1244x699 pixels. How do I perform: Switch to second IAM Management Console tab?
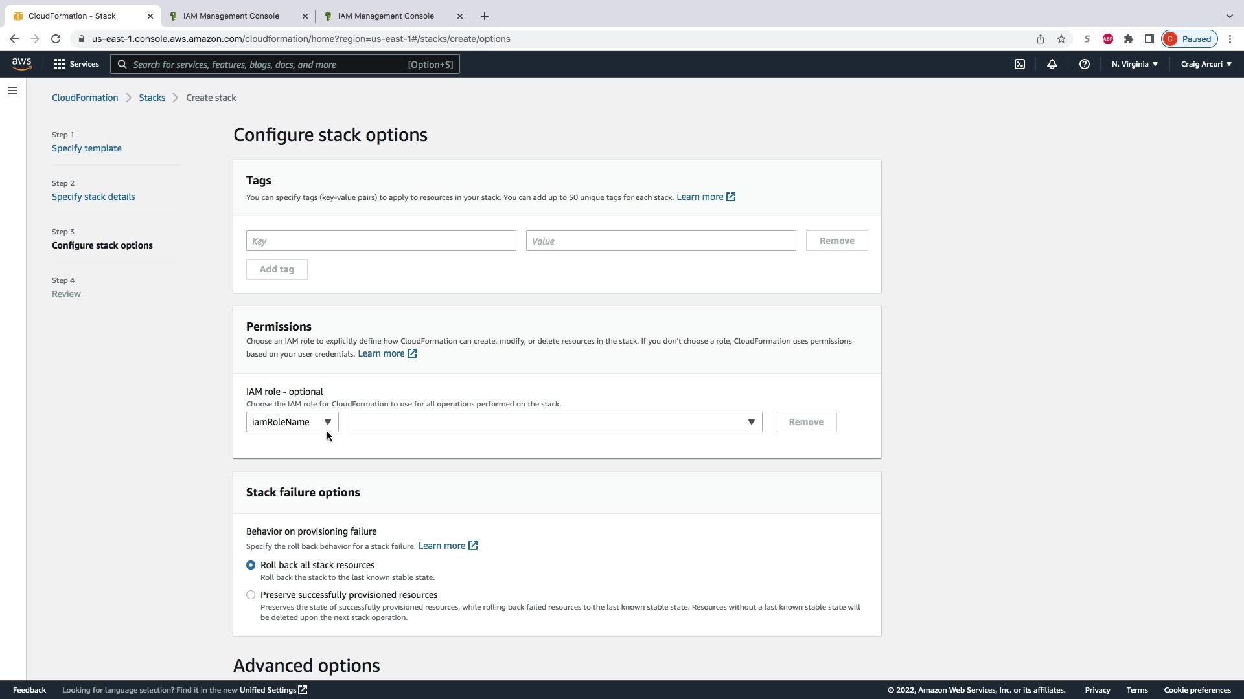(386, 16)
